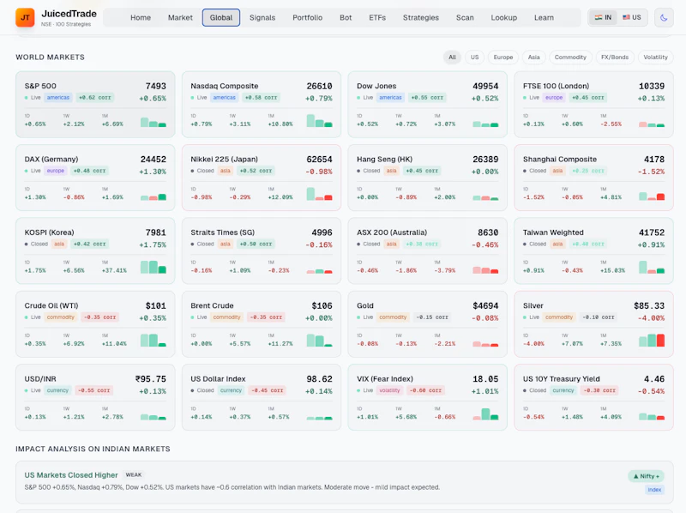Click Silver mini bar chart
Screen dimensions: 686x513
click(x=652, y=340)
